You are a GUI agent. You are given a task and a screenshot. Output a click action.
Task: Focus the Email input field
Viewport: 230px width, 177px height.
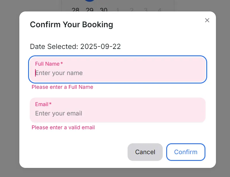point(117,113)
